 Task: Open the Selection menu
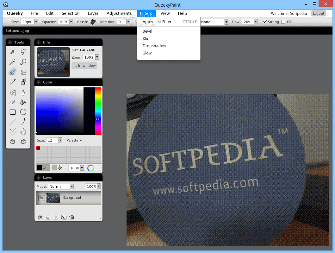pyautogui.click(x=71, y=13)
